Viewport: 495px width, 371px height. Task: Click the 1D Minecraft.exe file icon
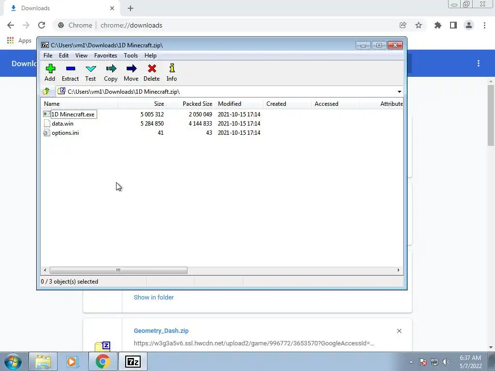47,114
